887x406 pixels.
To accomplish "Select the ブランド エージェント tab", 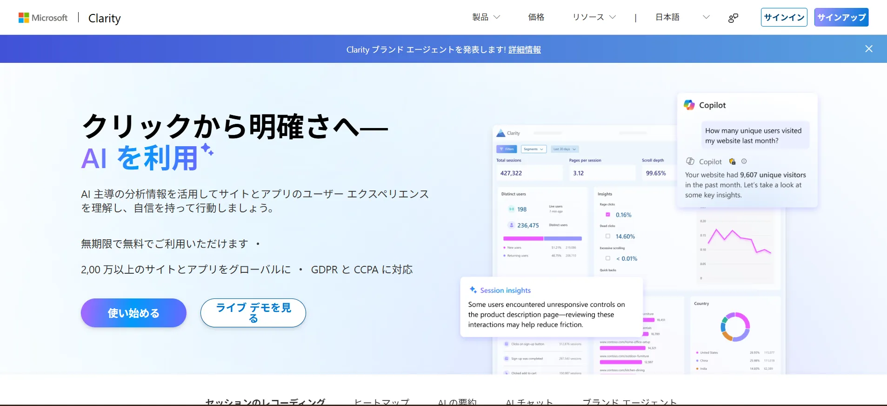I will coord(629,402).
